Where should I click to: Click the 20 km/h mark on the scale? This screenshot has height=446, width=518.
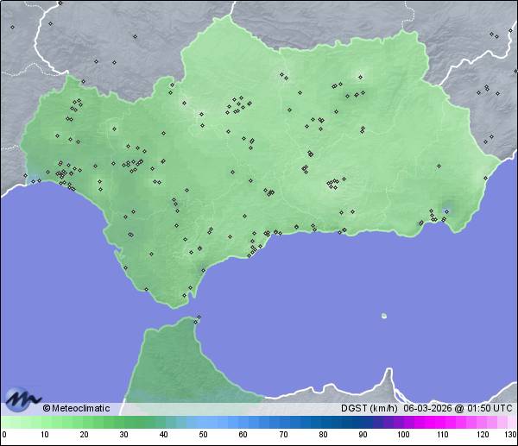click(x=84, y=435)
